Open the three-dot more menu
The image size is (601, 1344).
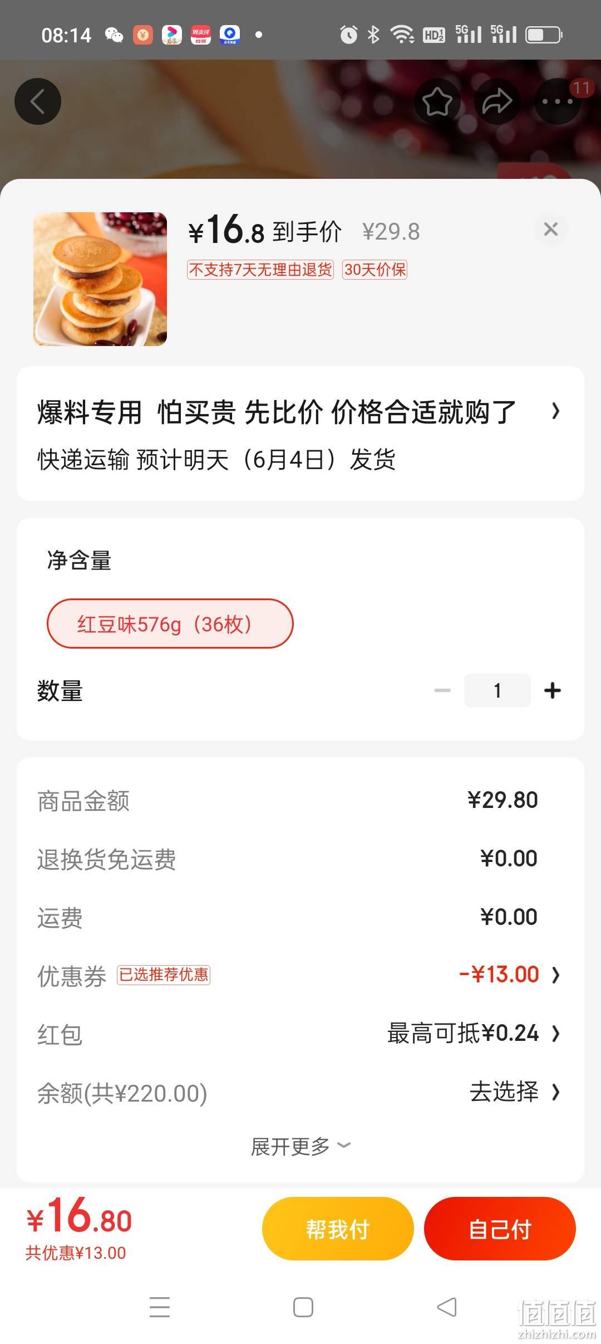(x=557, y=101)
